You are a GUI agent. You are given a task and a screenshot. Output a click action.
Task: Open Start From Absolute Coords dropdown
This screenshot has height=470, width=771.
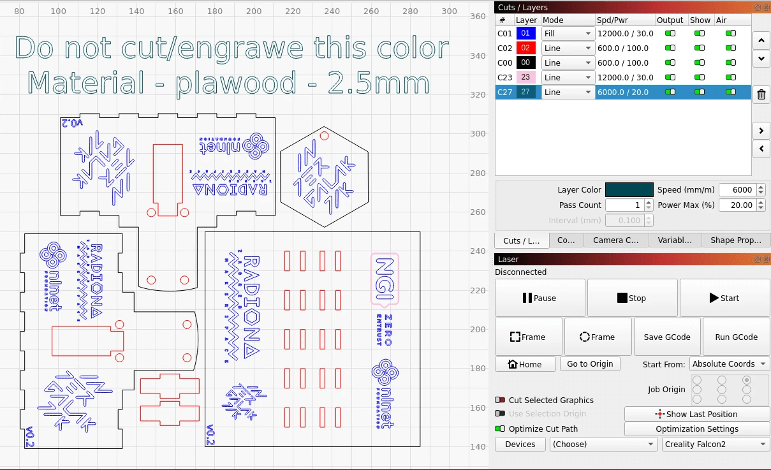pos(729,364)
